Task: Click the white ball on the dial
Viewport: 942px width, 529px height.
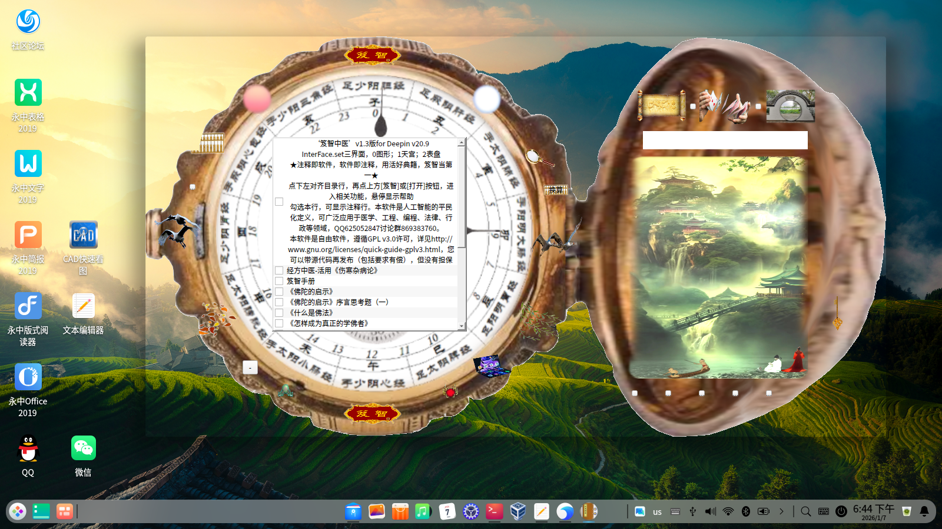Action: click(x=487, y=99)
